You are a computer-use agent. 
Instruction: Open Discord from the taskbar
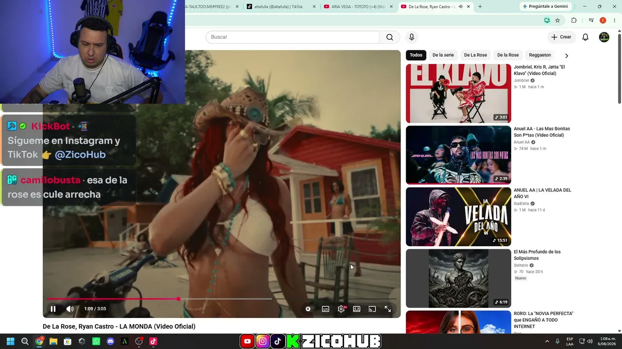pos(110,341)
